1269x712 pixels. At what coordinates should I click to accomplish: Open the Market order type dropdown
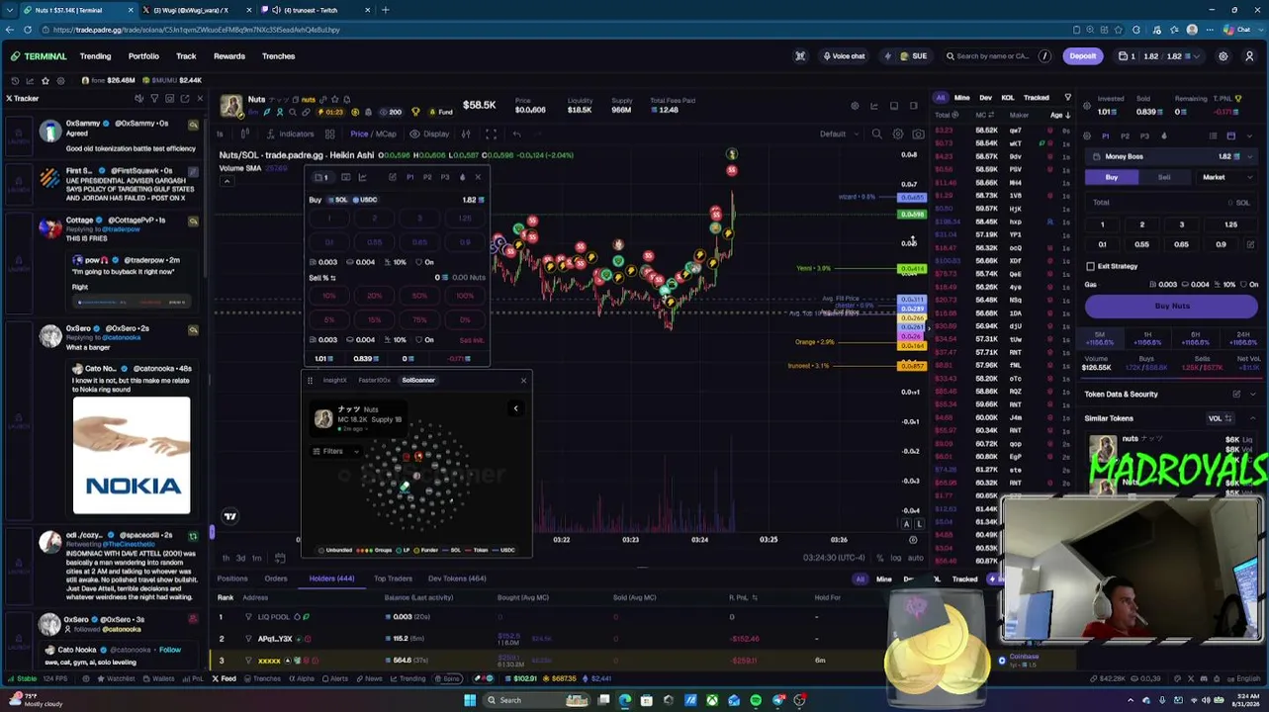[x=1225, y=178]
